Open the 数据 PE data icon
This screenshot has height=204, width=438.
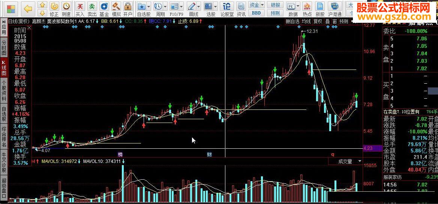tap(291, 6)
